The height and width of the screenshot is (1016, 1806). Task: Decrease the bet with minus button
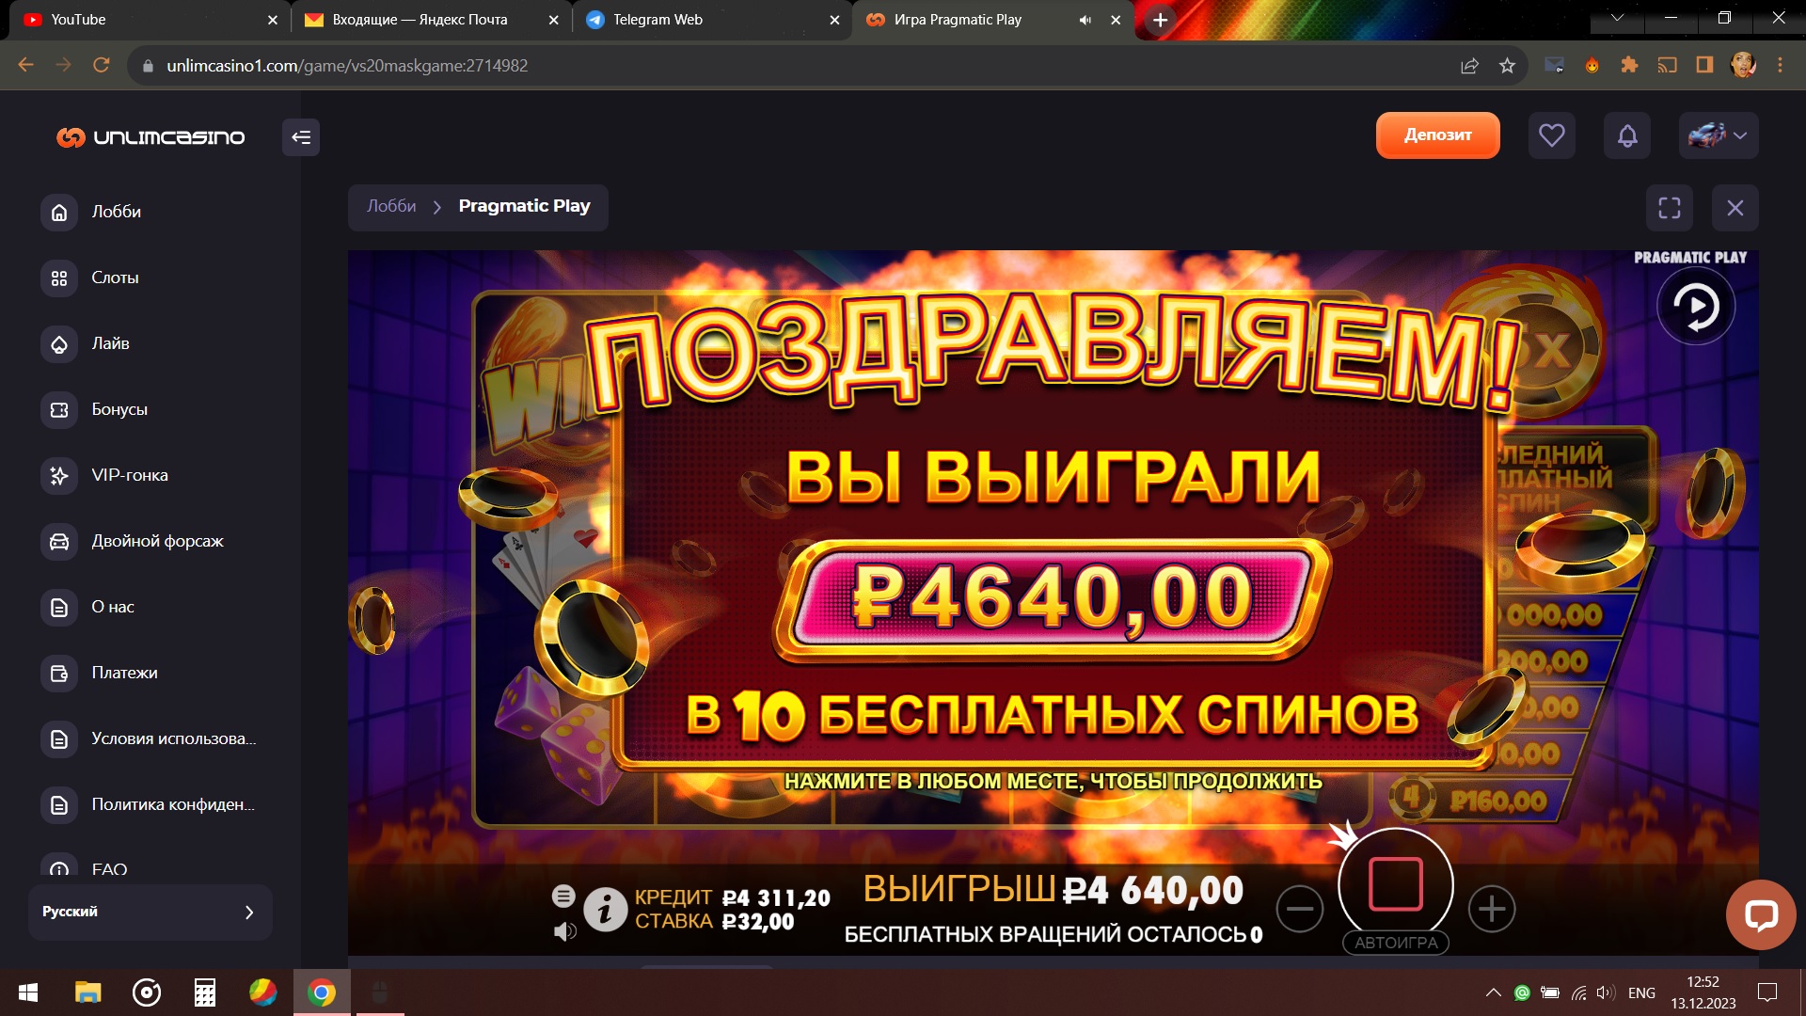1300,909
